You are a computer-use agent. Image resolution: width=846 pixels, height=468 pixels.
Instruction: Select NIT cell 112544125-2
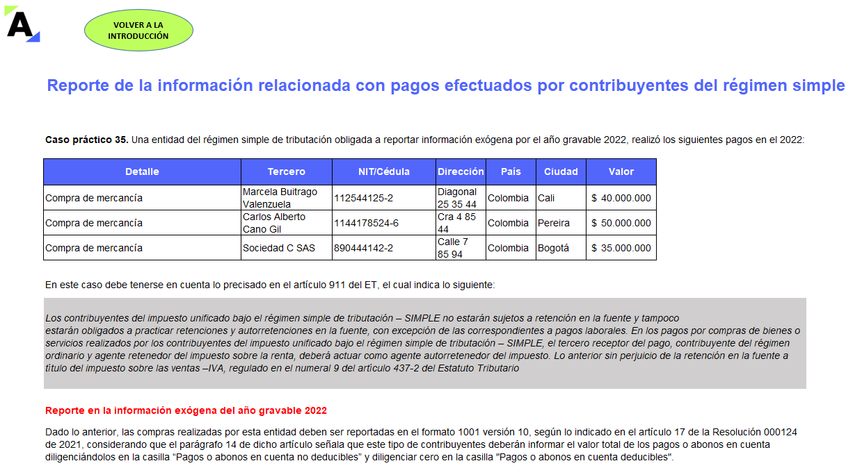[384, 198]
